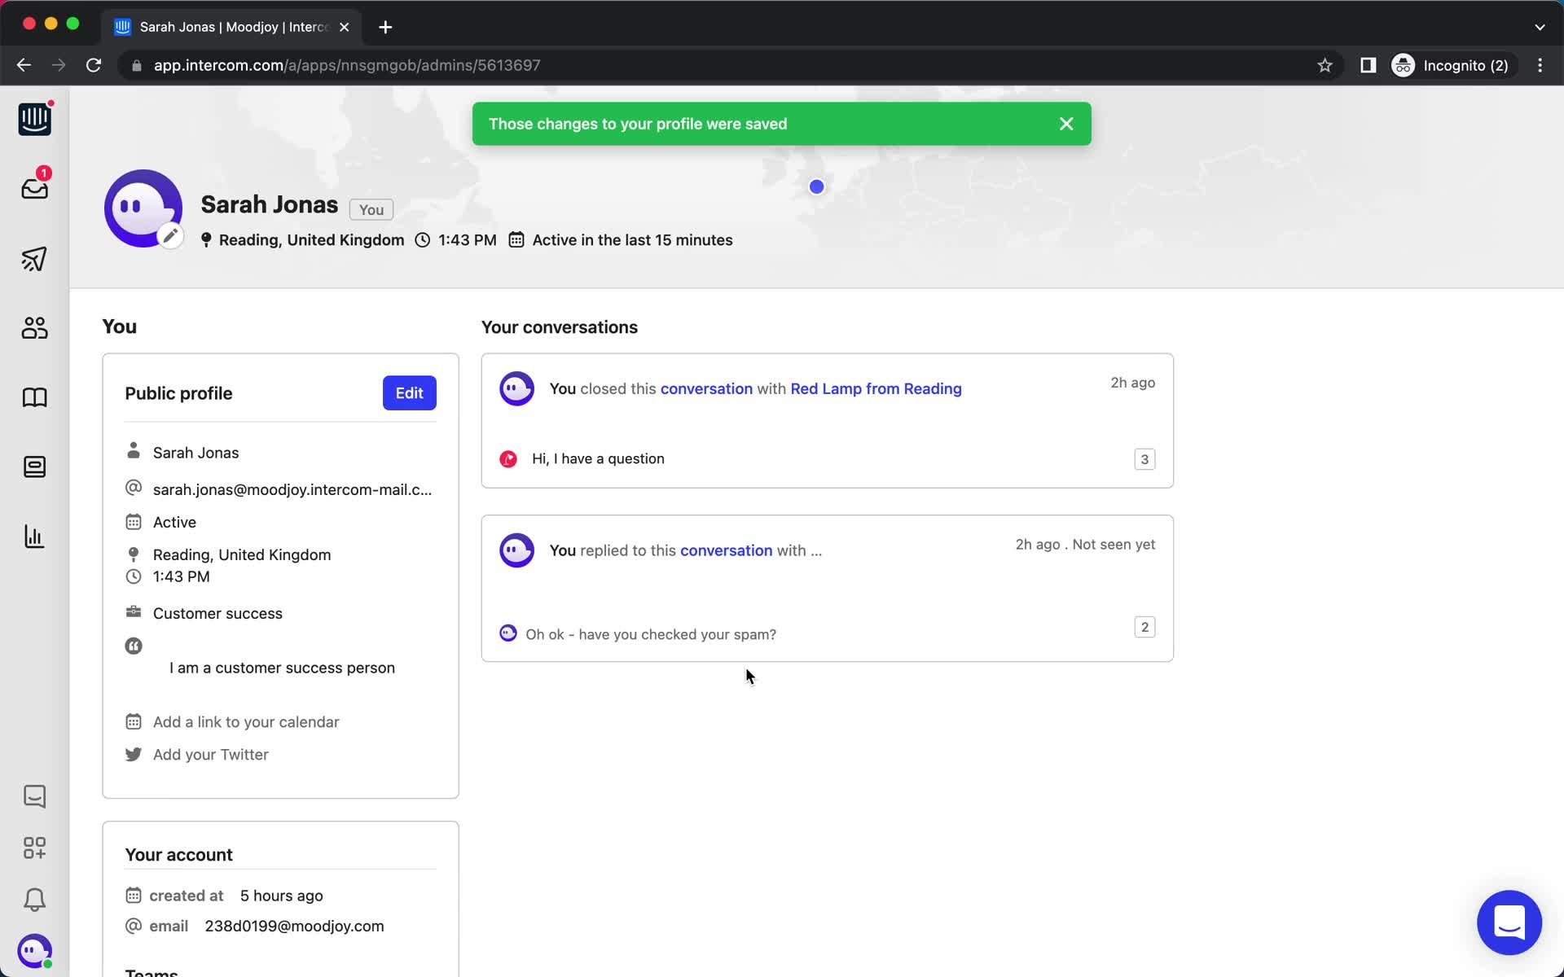The image size is (1564, 977).
Task: Edit profile photo via pencil icon
Action: pyautogui.click(x=170, y=236)
